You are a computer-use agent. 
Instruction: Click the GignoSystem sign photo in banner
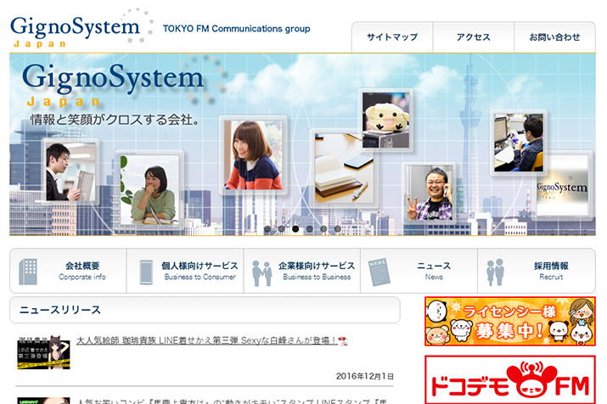click(562, 185)
